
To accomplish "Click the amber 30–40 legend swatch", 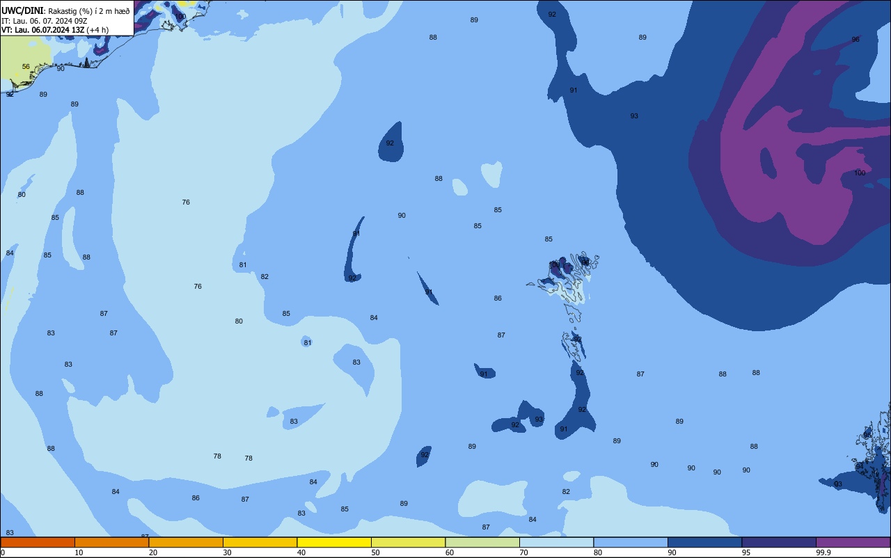I will (260, 542).
